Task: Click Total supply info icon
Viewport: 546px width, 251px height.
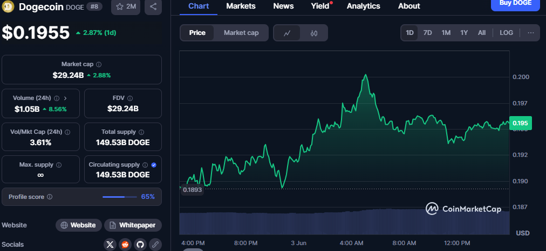Action: tap(141, 132)
